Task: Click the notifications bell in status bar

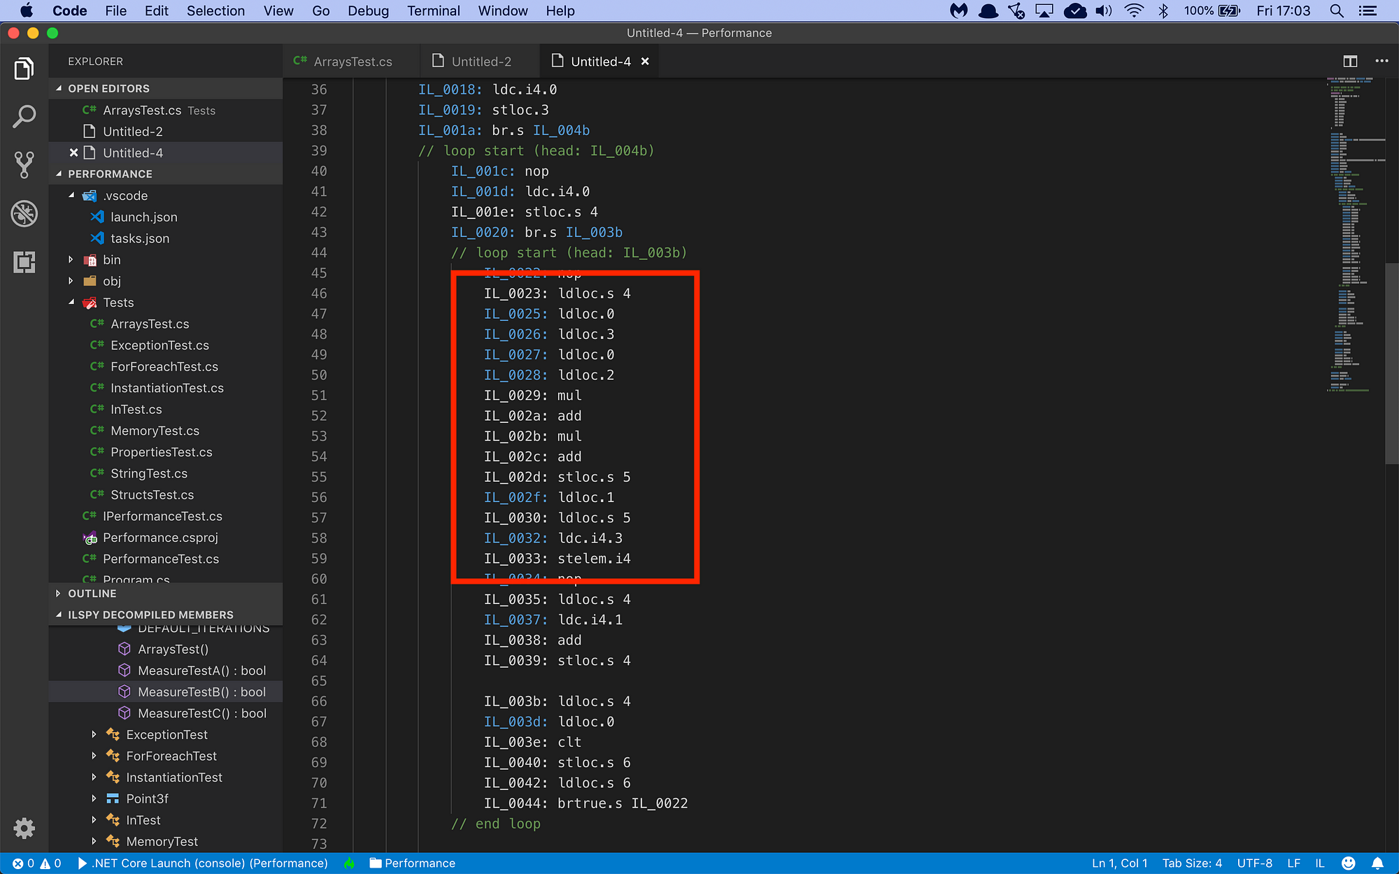Action: tap(1377, 864)
